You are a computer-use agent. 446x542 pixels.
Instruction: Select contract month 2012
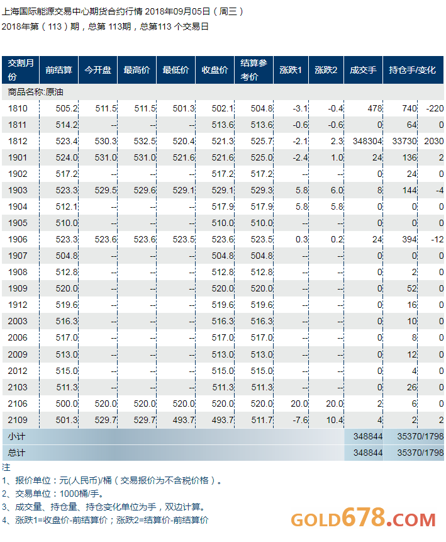tap(18, 371)
